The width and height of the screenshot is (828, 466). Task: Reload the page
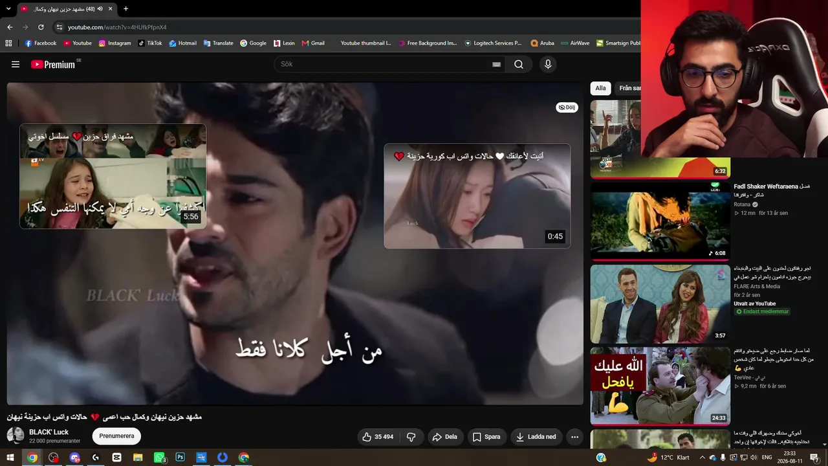click(x=41, y=27)
